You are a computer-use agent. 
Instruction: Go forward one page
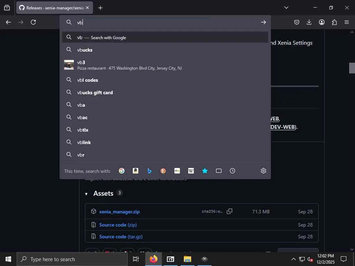coord(21,22)
